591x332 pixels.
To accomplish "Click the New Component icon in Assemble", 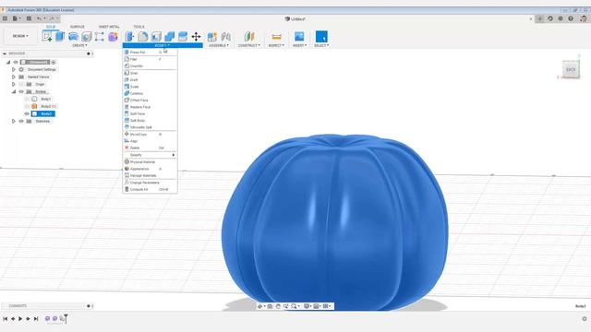I will pos(212,37).
